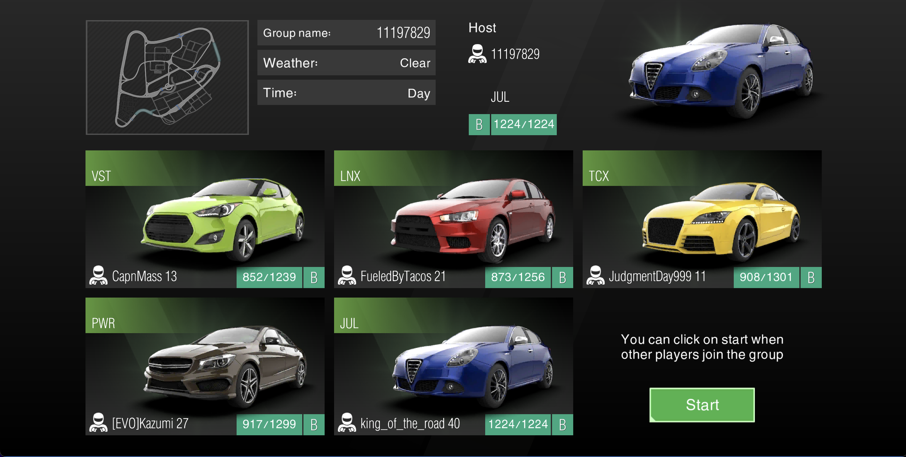Open the track map thumbnail
The height and width of the screenshot is (457, 906).
coord(167,77)
